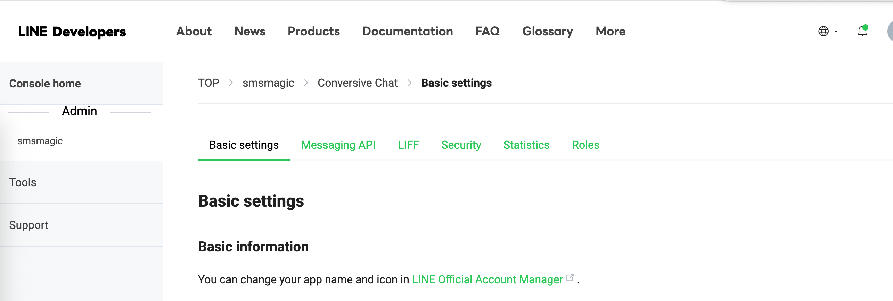
Task: Click the Admin label in the sidebar
Action: tap(80, 111)
